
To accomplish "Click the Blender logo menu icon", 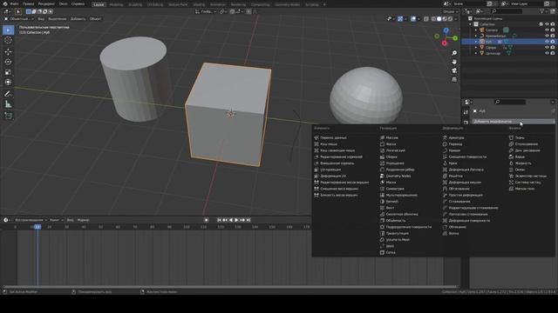I will [x=5, y=3].
